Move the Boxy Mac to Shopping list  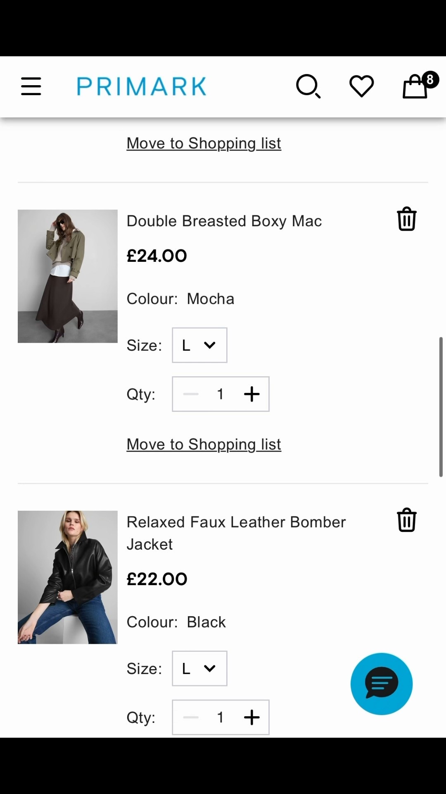pos(204,444)
